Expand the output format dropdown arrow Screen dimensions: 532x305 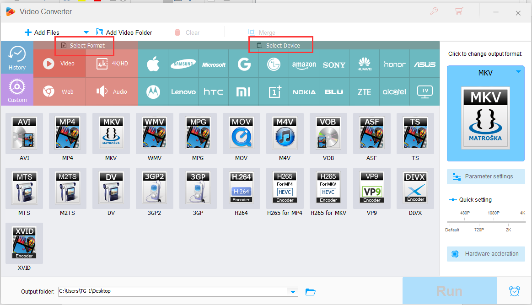tap(518, 72)
